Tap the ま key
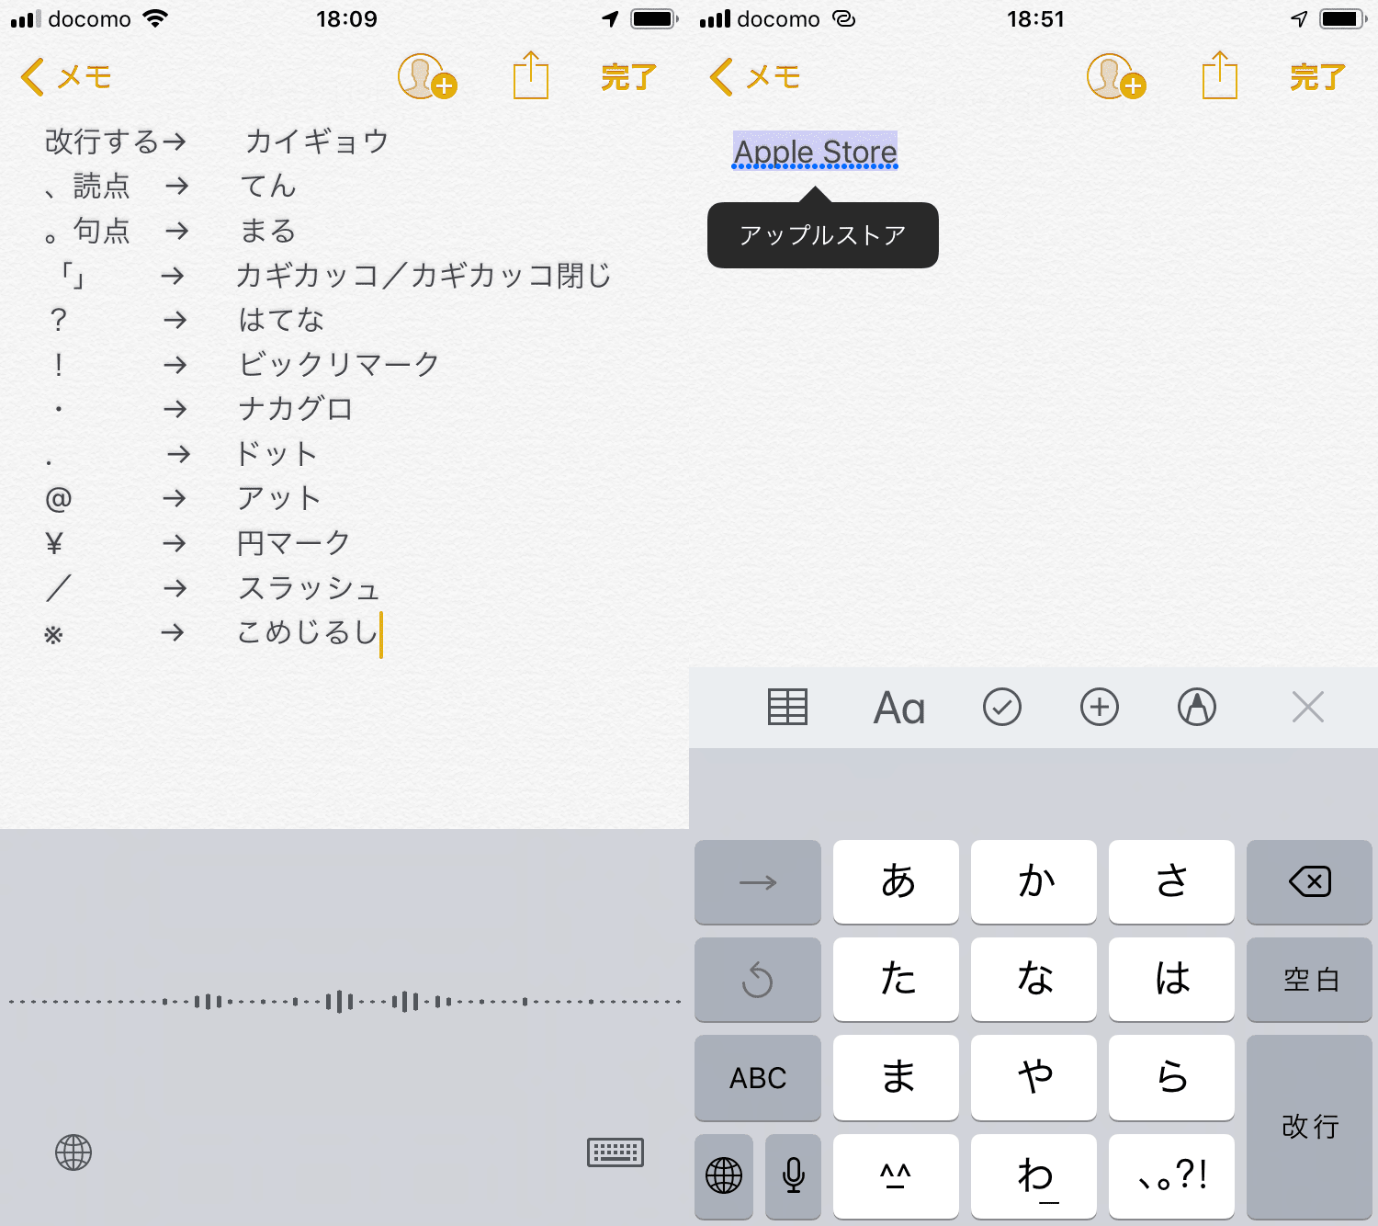 coord(896,1078)
